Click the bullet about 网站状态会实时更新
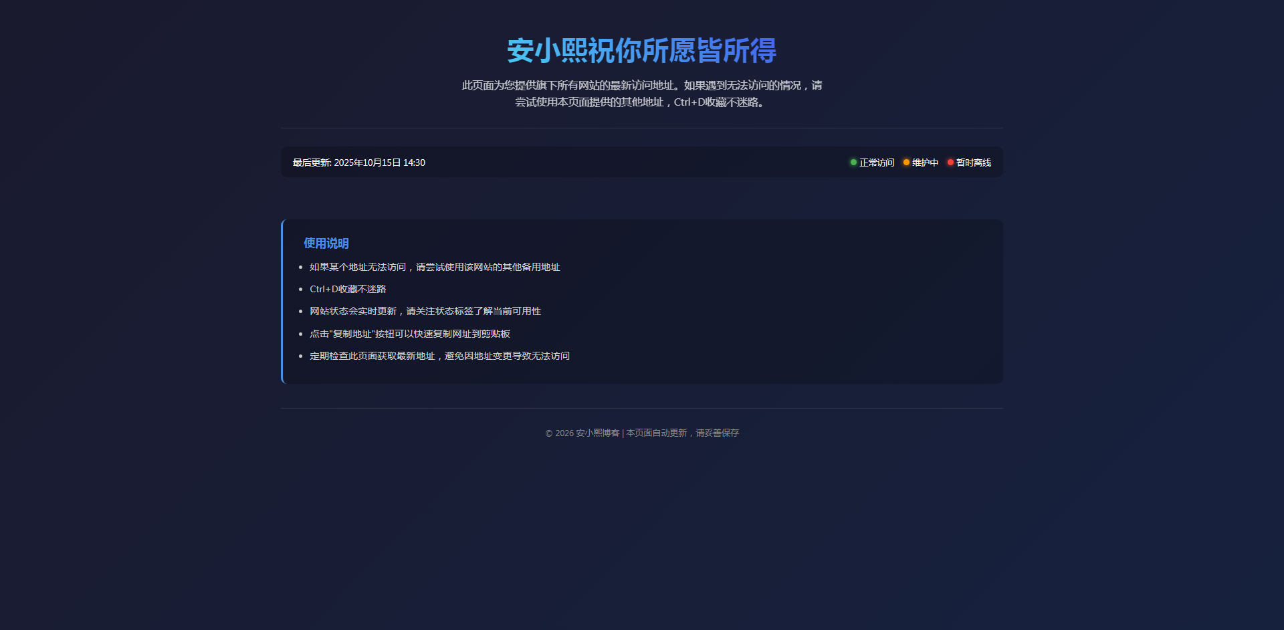The height and width of the screenshot is (630, 1284). [x=425, y=311]
